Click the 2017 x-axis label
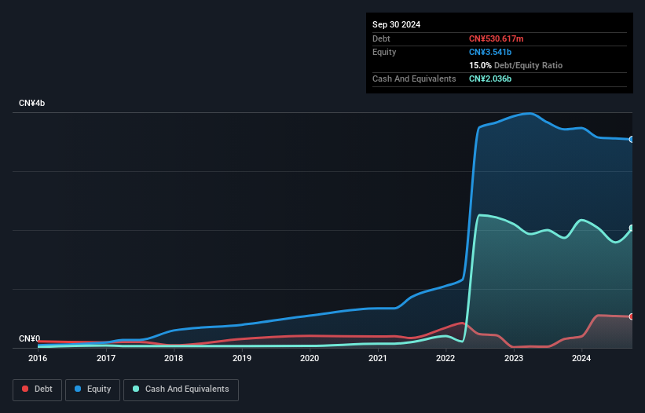The height and width of the screenshot is (413, 645). click(x=106, y=358)
